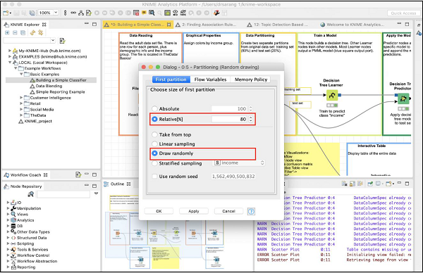Select the First partition tab

click(x=171, y=80)
